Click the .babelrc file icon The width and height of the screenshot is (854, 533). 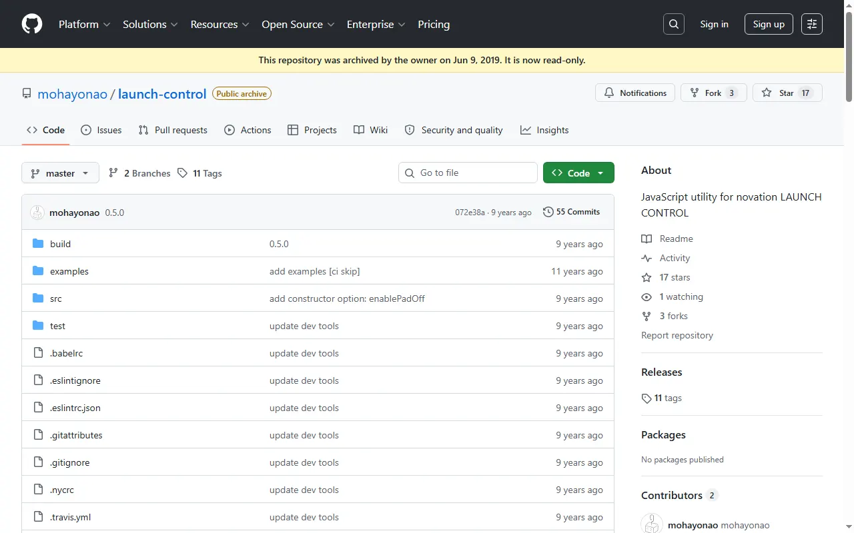pyautogui.click(x=38, y=353)
